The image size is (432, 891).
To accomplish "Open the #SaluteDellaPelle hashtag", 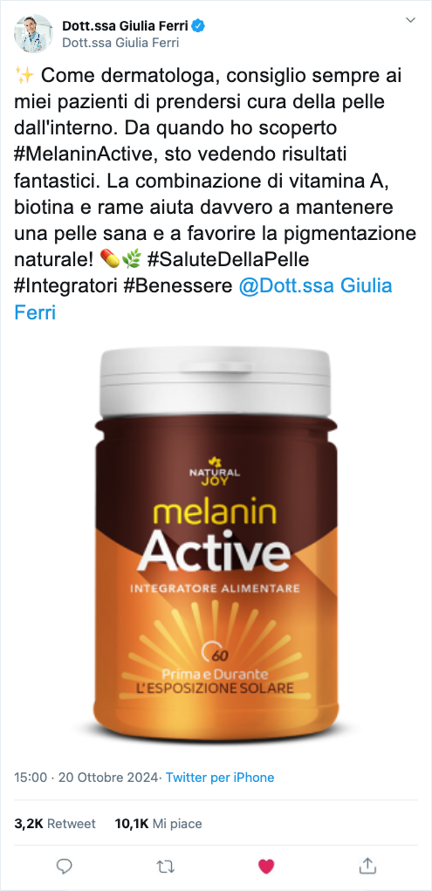I will pyautogui.click(x=228, y=259).
